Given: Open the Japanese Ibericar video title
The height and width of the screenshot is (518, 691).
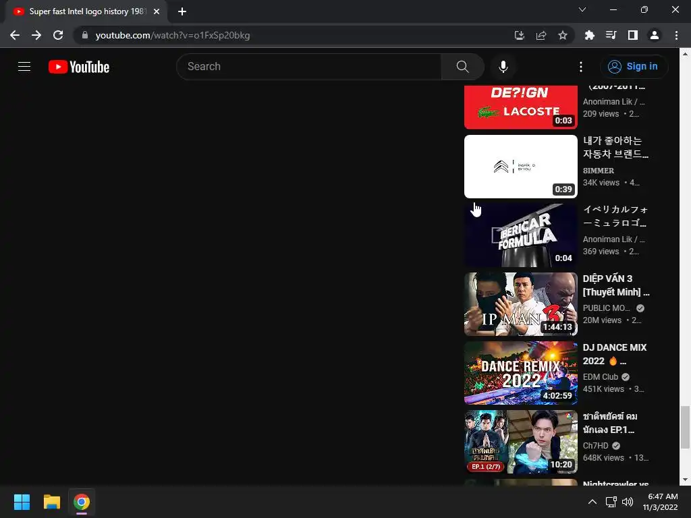Looking at the screenshot, I should point(615,217).
